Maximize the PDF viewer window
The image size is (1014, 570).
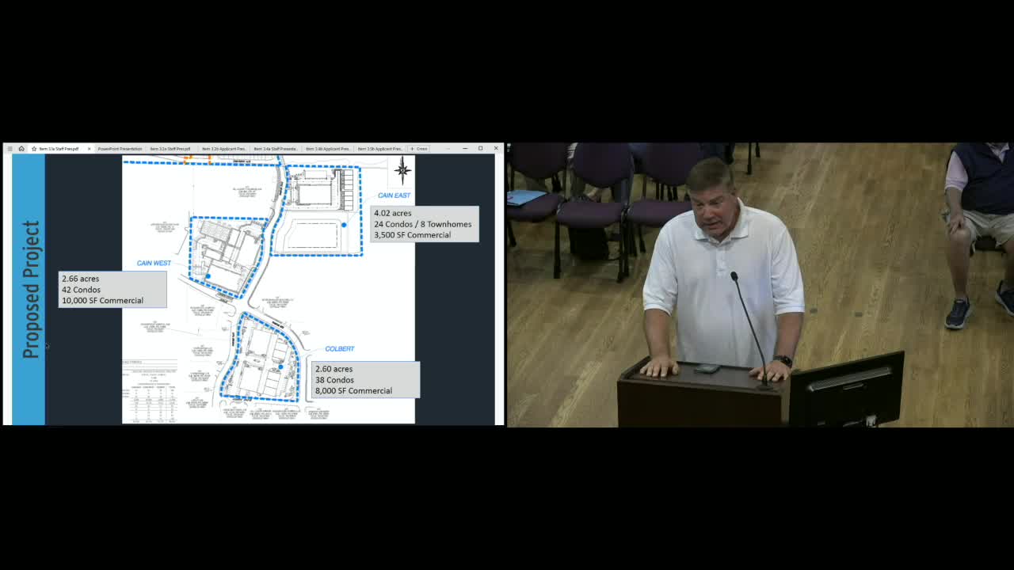pos(480,149)
